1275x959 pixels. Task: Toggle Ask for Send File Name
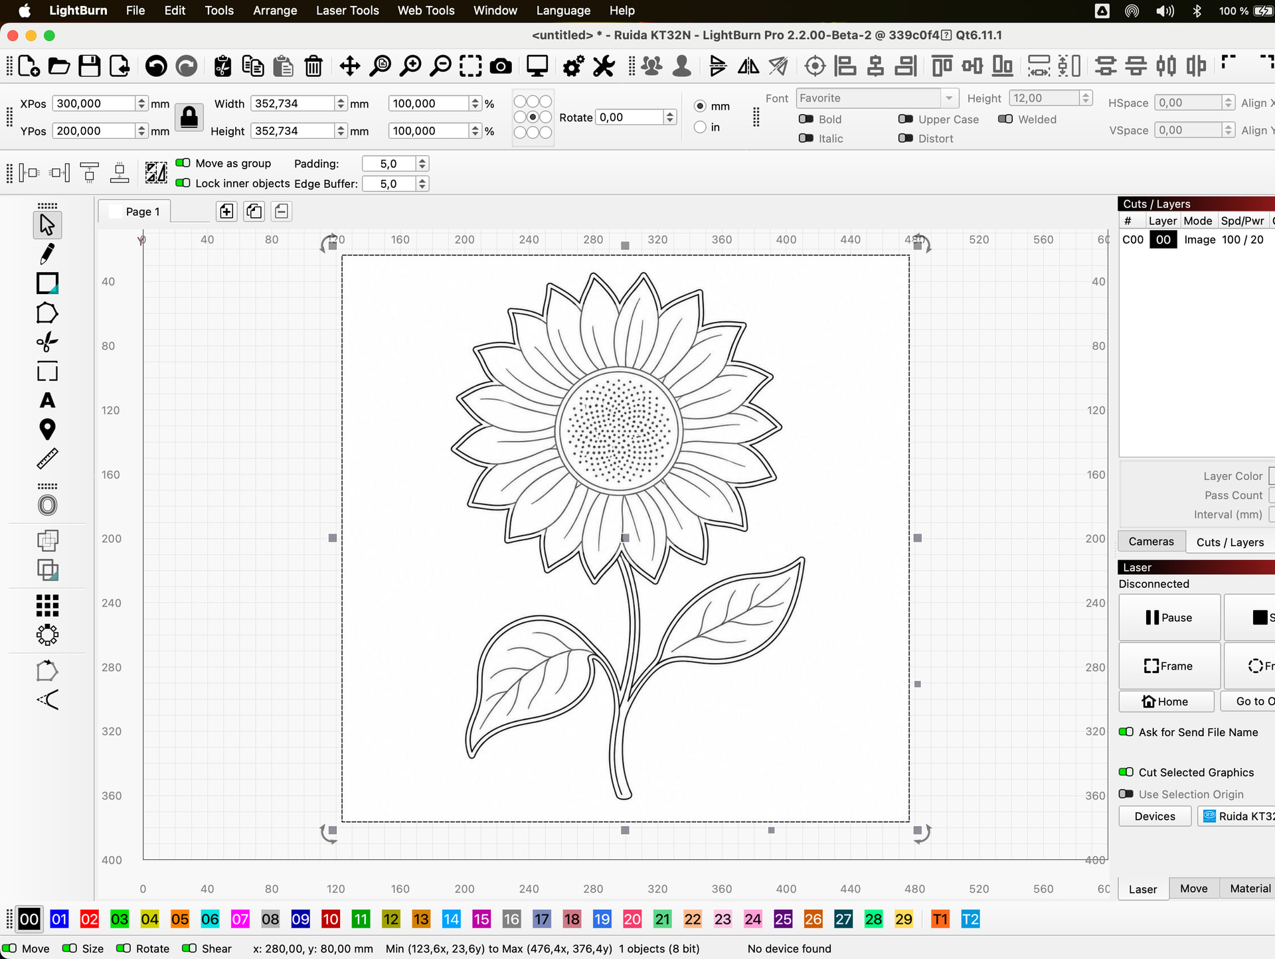(x=1126, y=731)
